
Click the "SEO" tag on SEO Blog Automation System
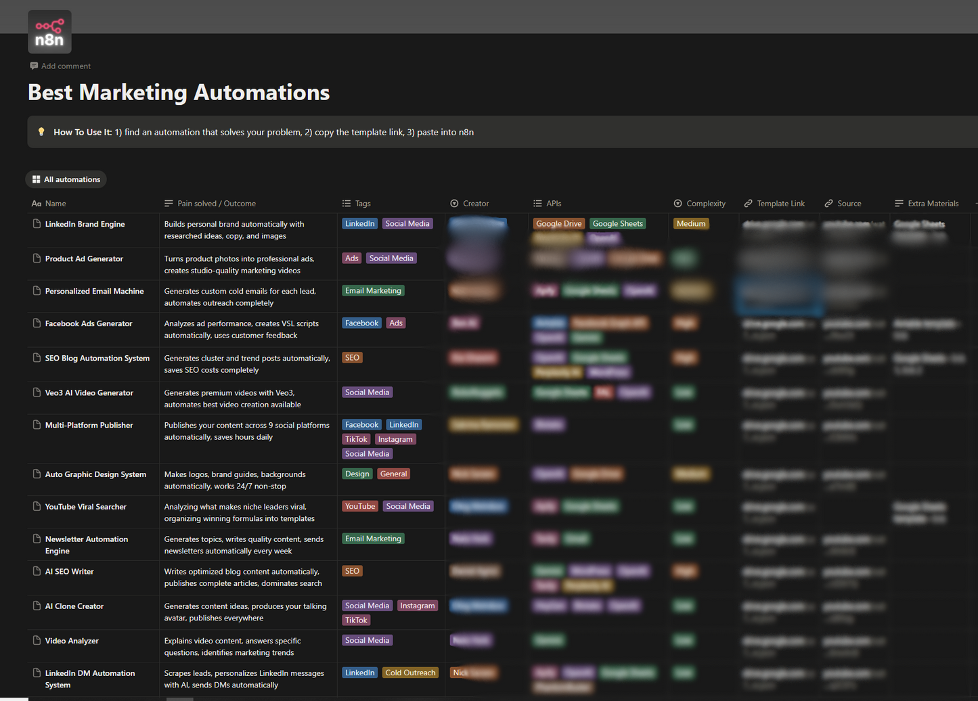coord(352,357)
